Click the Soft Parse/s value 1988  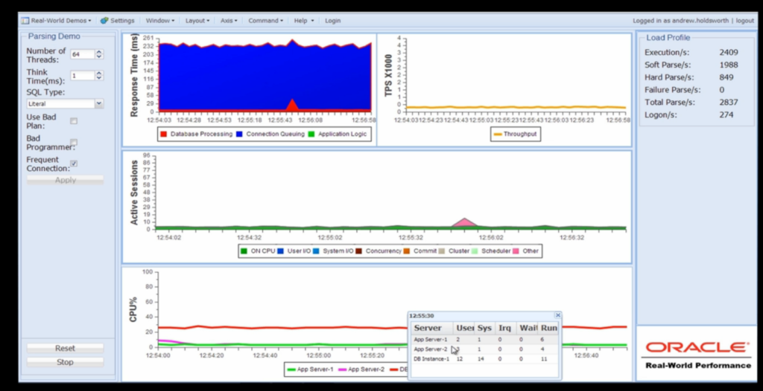[x=729, y=65]
